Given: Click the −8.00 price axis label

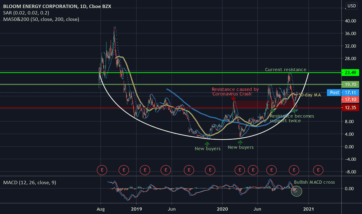Looking at the screenshot, I should 350,172.
